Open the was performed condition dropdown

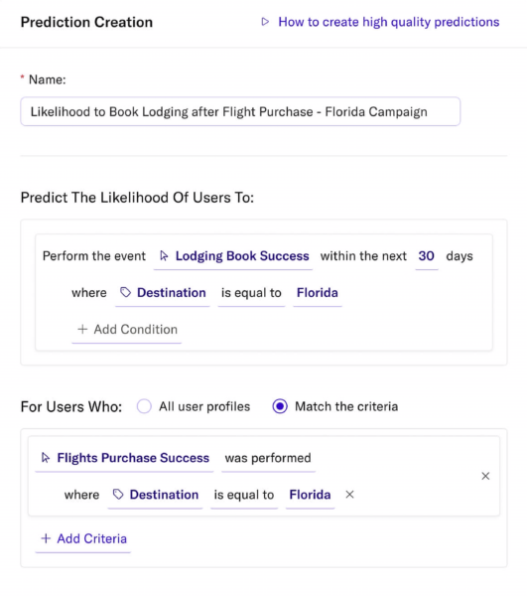(x=268, y=458)
